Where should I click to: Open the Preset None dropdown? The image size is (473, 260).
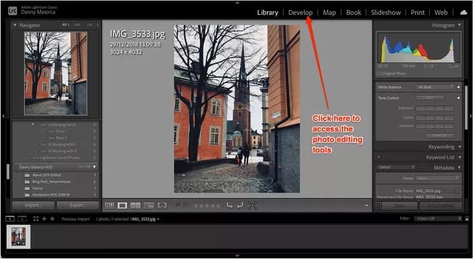click(x=437, y=178)
